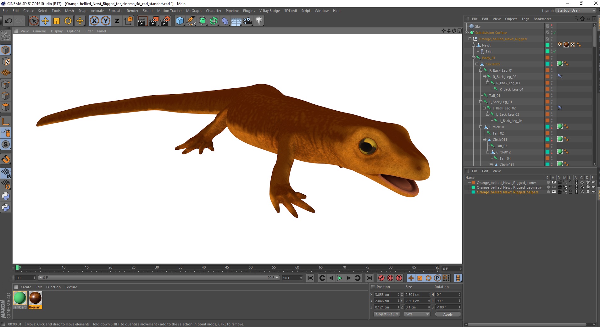Toggle Z axis lock
600x327 pixels.
pyautogui.click(x=117, y=21)
